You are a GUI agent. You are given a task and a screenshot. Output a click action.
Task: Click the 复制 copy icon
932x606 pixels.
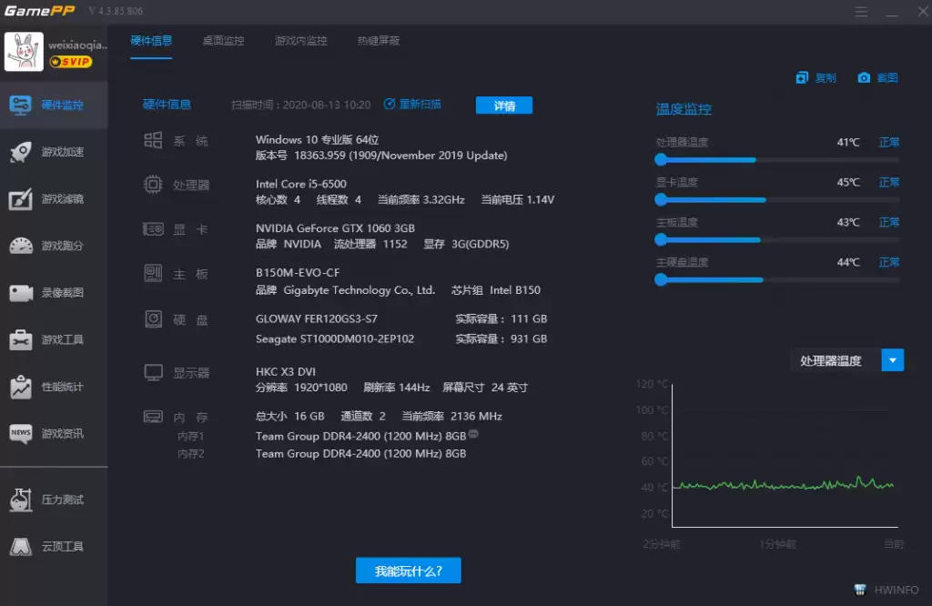click(x=816, y=77)
